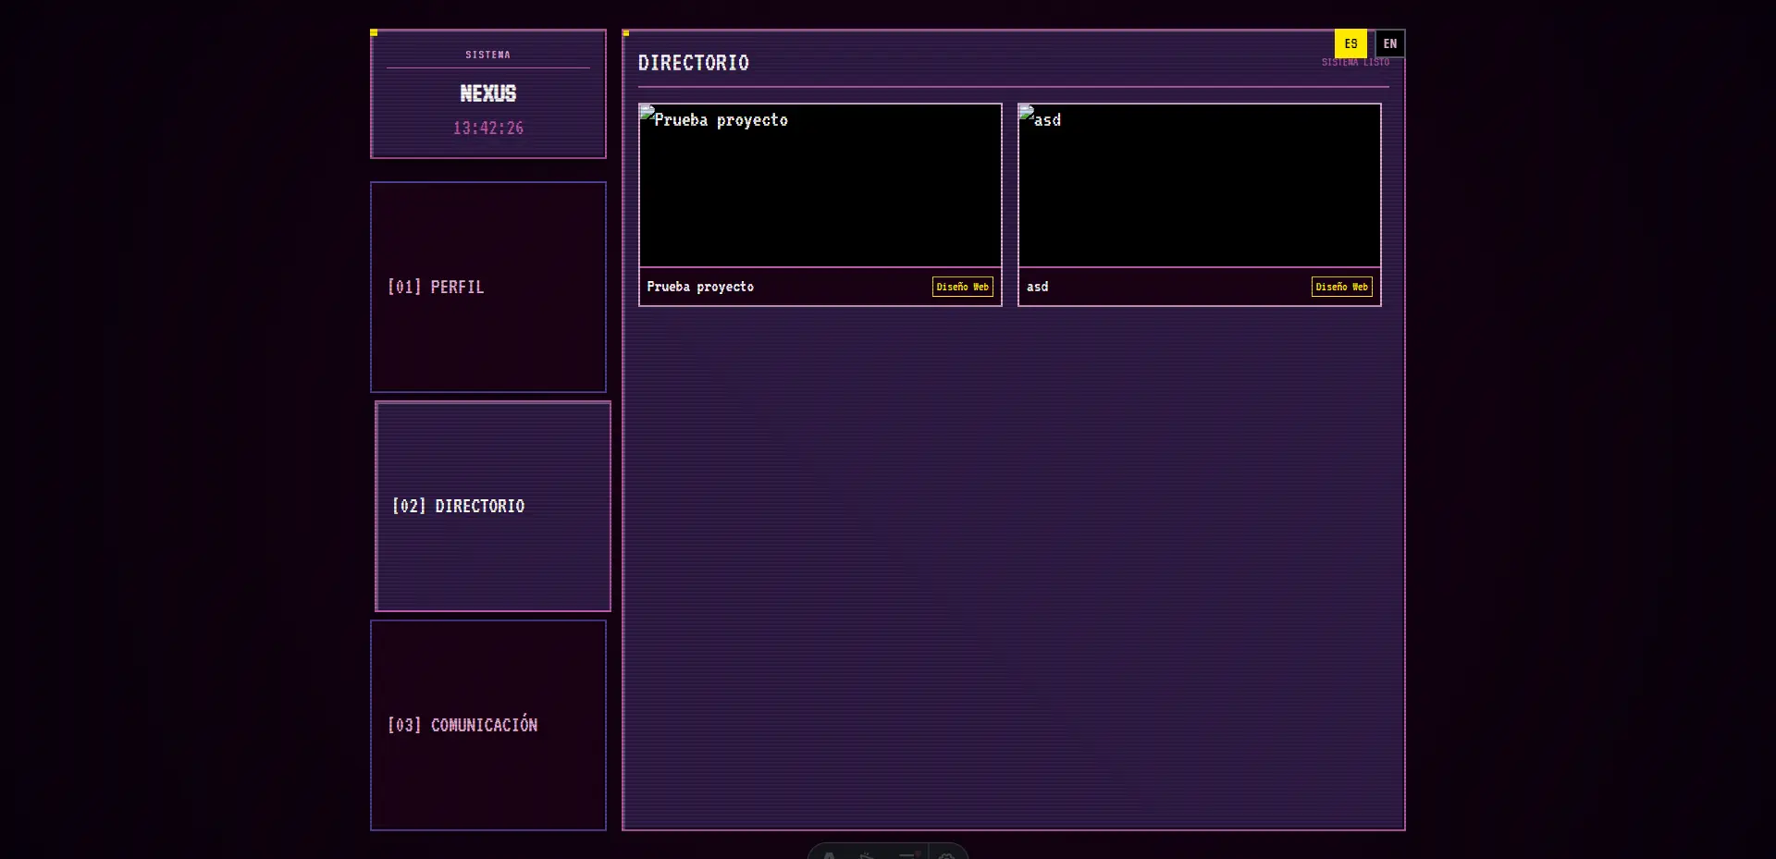Open the [03] COMUNICACIÓN section
Screen dimensions: 1776x859
coord(488,725)
